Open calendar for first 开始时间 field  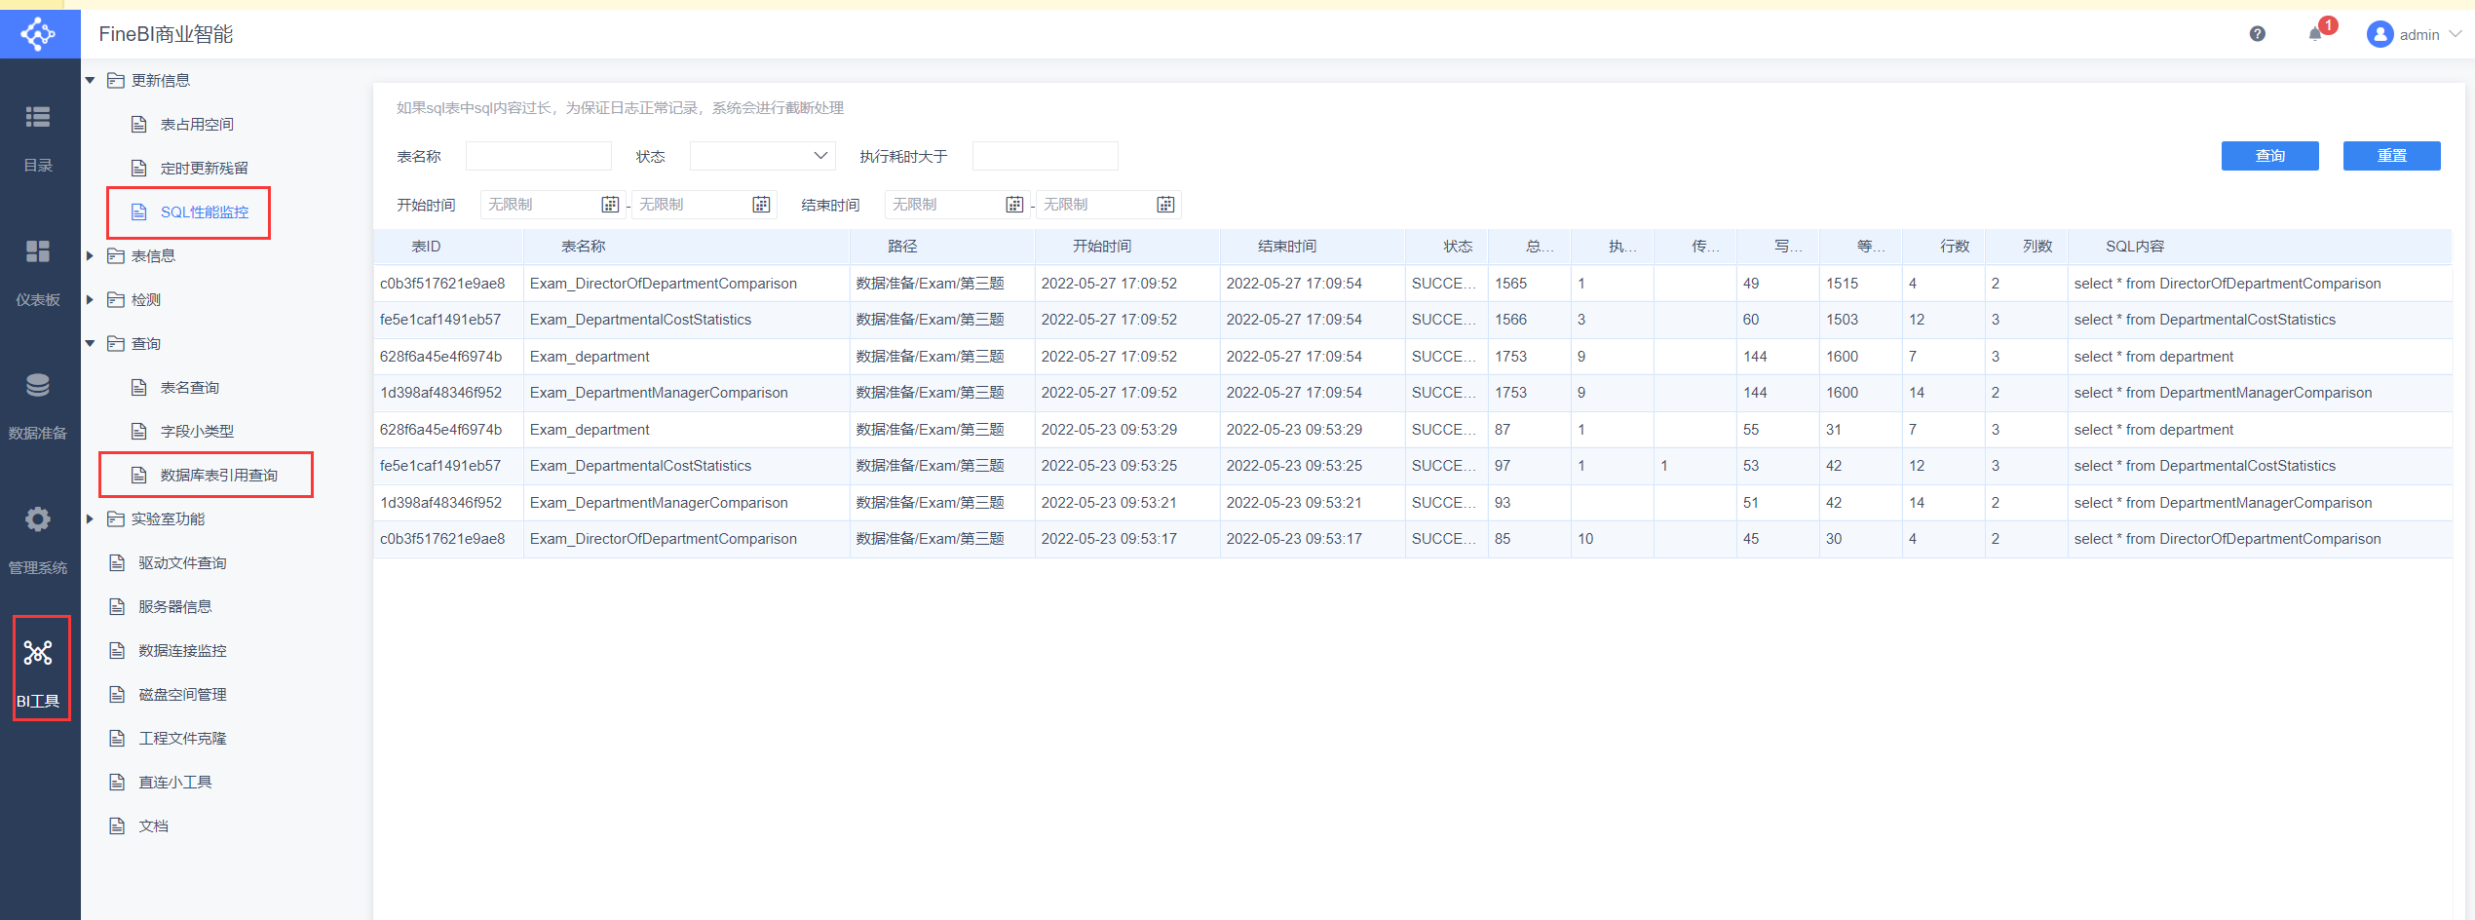pyautogui.click(x=610, y=205)
